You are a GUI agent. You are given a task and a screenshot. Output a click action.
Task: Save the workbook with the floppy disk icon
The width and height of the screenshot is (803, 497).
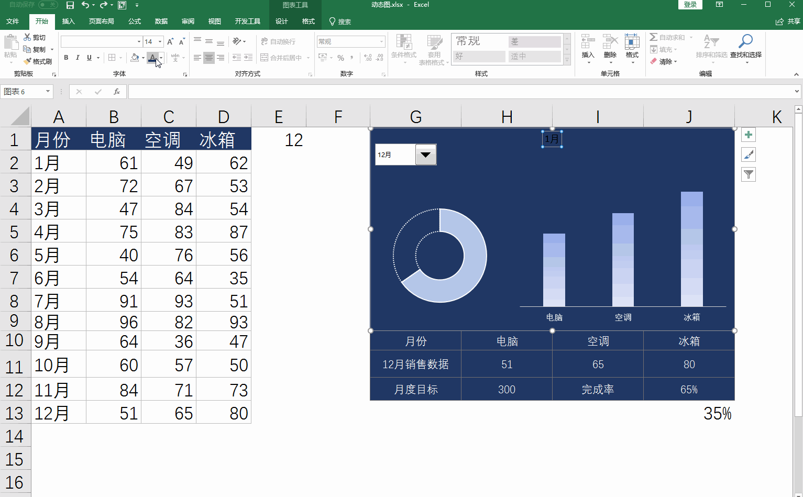[70, 5]
